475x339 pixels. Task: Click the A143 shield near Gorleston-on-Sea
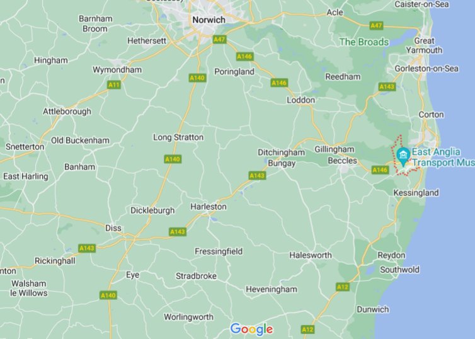(387, 87)
